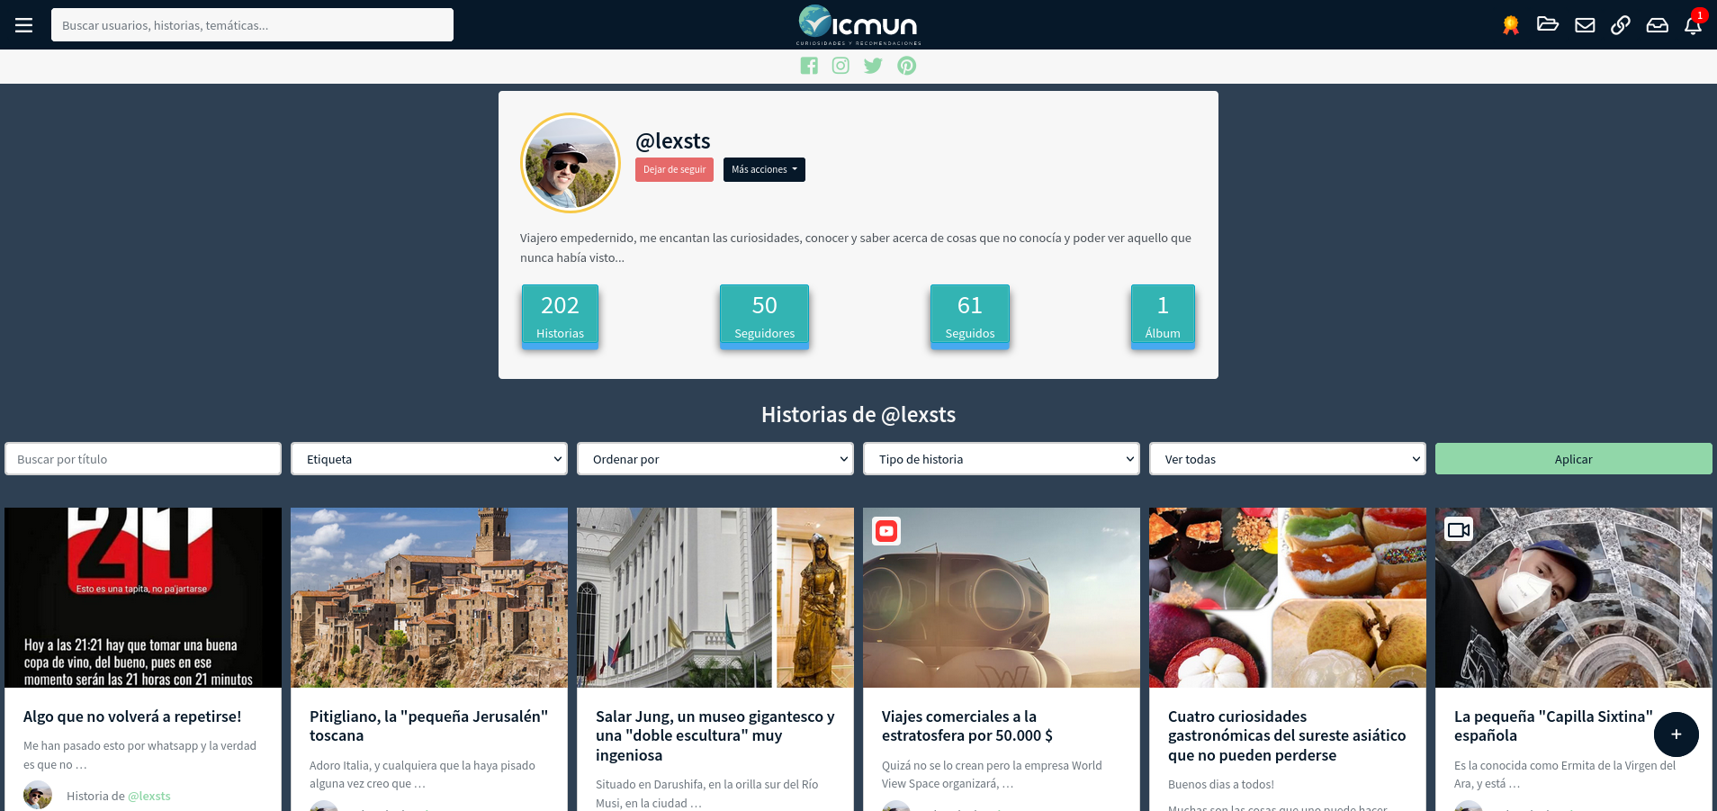
Task: Click the Aplicar filter button
Action: point(1574,459)
